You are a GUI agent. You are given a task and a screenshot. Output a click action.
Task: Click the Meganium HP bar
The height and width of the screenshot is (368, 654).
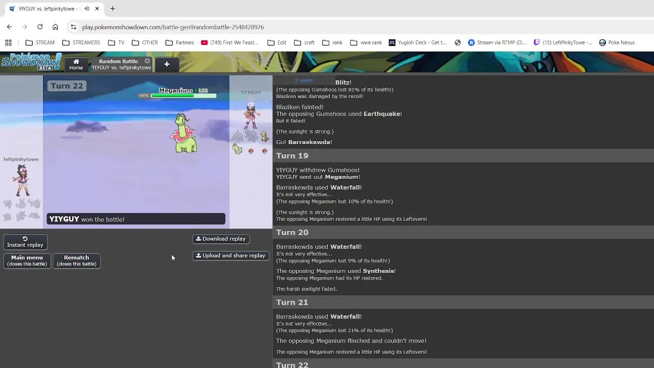coord(183,96)
